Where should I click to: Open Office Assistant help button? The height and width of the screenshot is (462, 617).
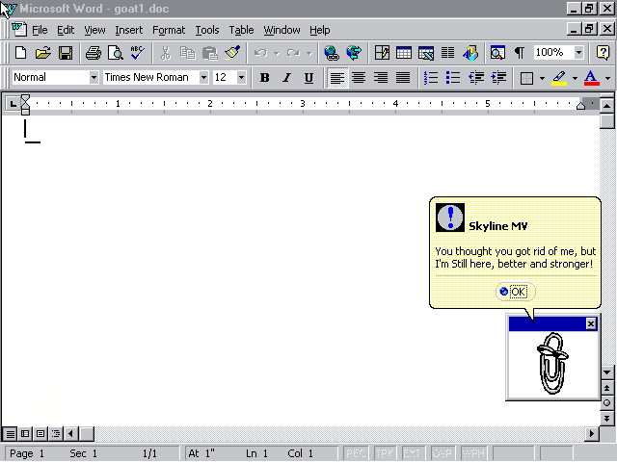pos(603,53)
